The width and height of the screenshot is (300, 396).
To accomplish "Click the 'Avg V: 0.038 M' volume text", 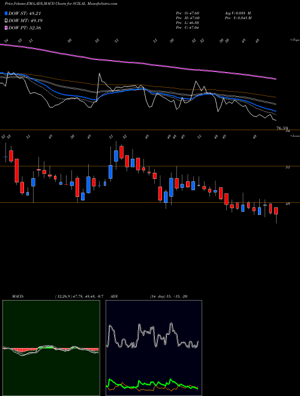I will (238, 13).
